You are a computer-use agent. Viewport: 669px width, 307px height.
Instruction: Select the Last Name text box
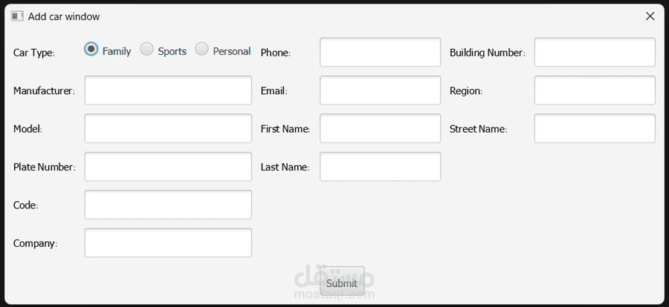pyautogui.click(x=380, y=167)
